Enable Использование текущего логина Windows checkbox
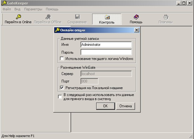The width and height of the screenshot is (194, 139). tap(62, 58)
